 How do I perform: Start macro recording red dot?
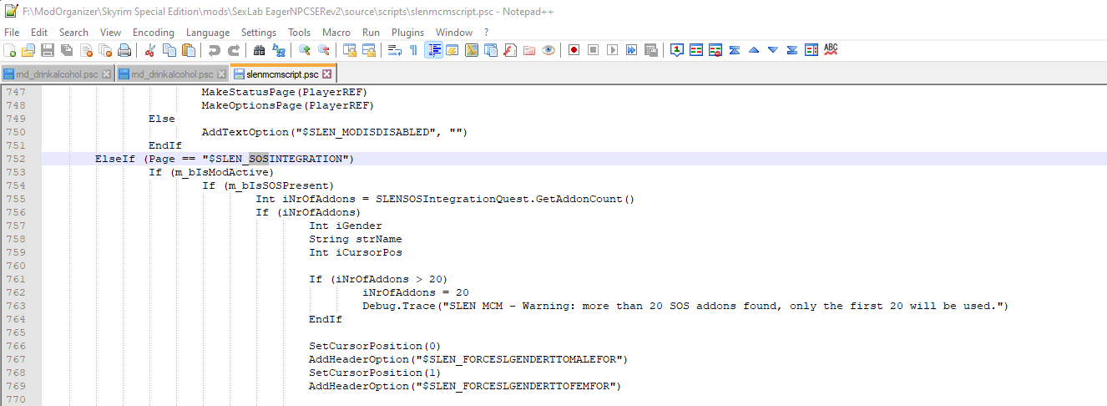point(574,50)
